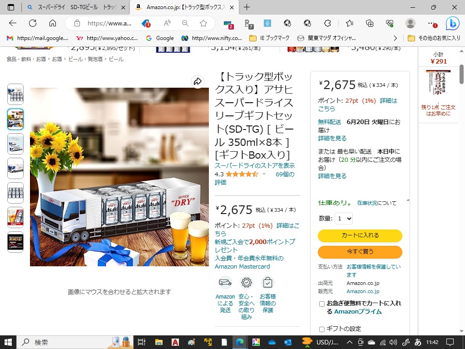
Task: Click the 安心・安全への取り組み badge icon
Action: [x=247, y=282]
